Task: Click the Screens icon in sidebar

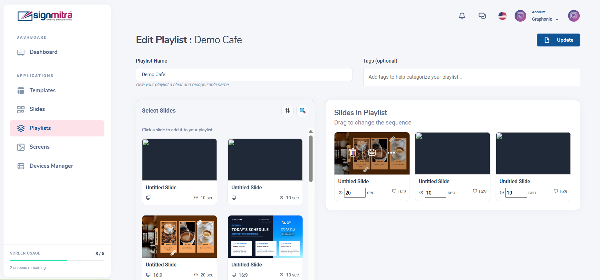Action: point(21,147)
